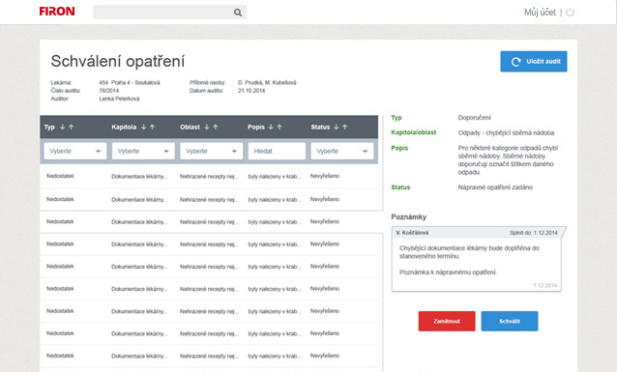Image resolution: width=617 pixels, height=372 pixels.
Task: Click 'Lenka Peterková' auditor name
Action: click(x=119, y=99)
